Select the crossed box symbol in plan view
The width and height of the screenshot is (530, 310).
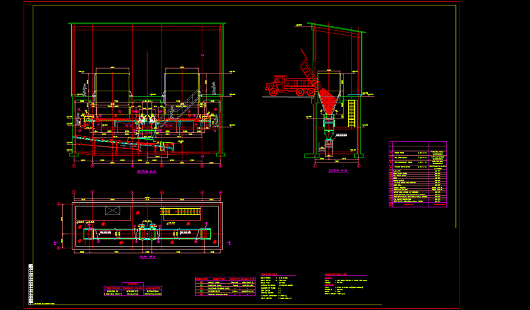click(x=113, y=210)
